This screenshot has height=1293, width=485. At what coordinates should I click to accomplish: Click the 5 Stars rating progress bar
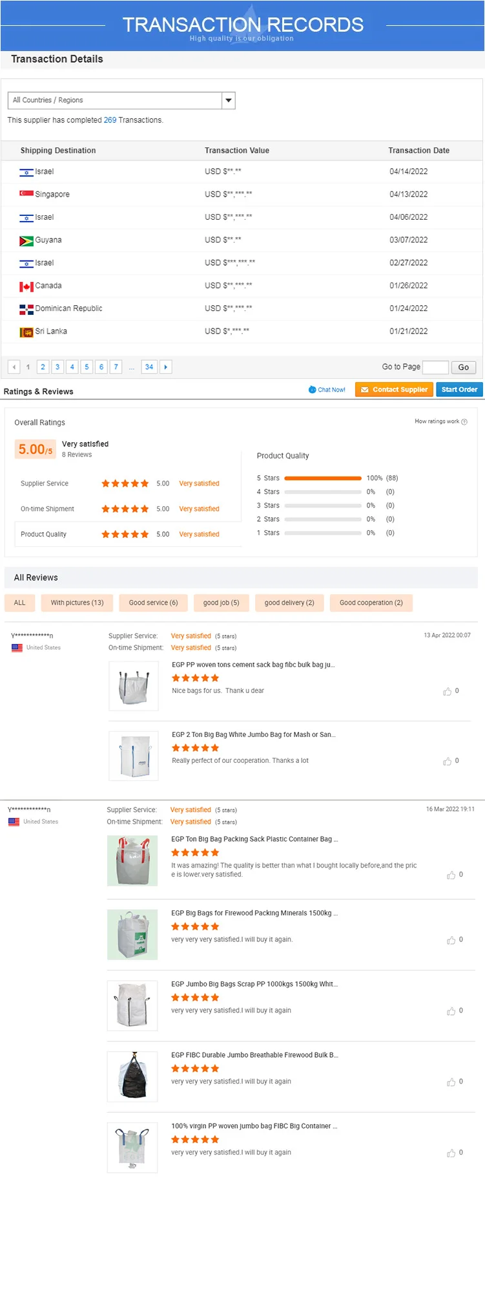[x=322, y=478]
